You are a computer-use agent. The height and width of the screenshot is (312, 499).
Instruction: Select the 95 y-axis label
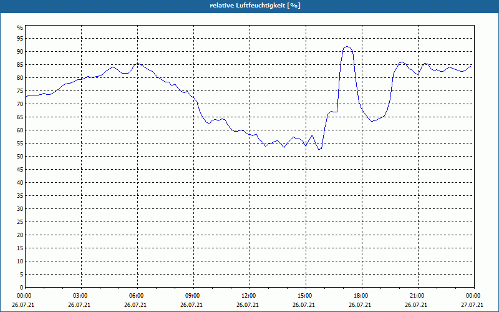coord(20,39)
